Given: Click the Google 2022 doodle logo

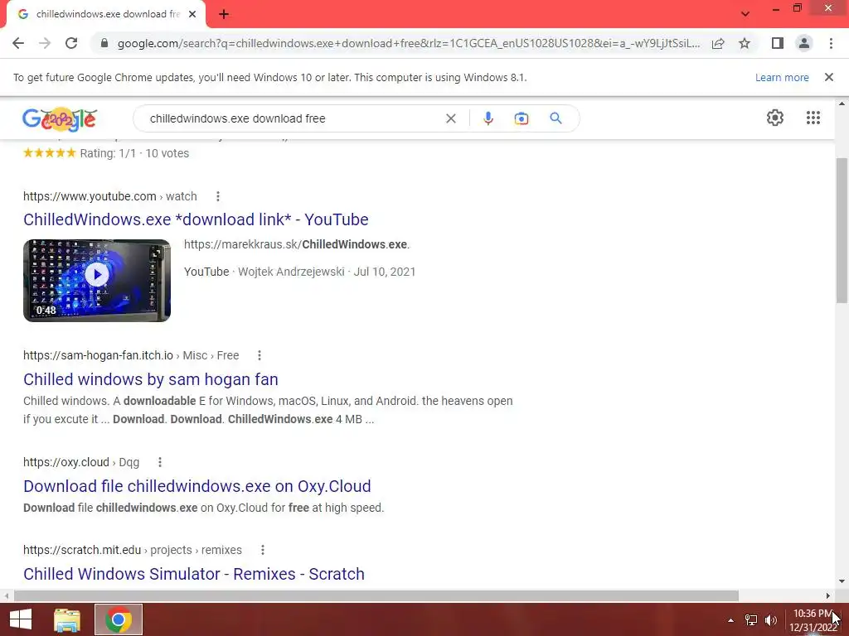Looking at the screenshot, I should pos(60,119).
